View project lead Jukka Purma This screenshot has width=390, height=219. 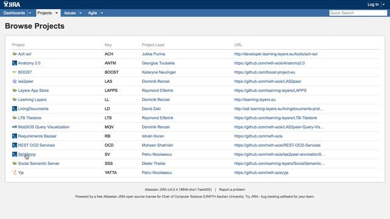153,54
